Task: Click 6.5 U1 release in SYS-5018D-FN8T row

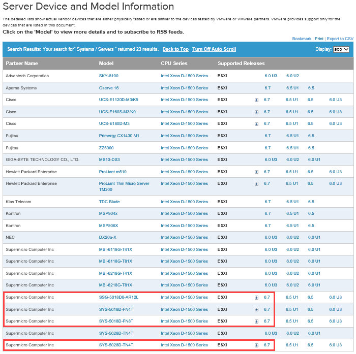Action: tap(292, 321)
